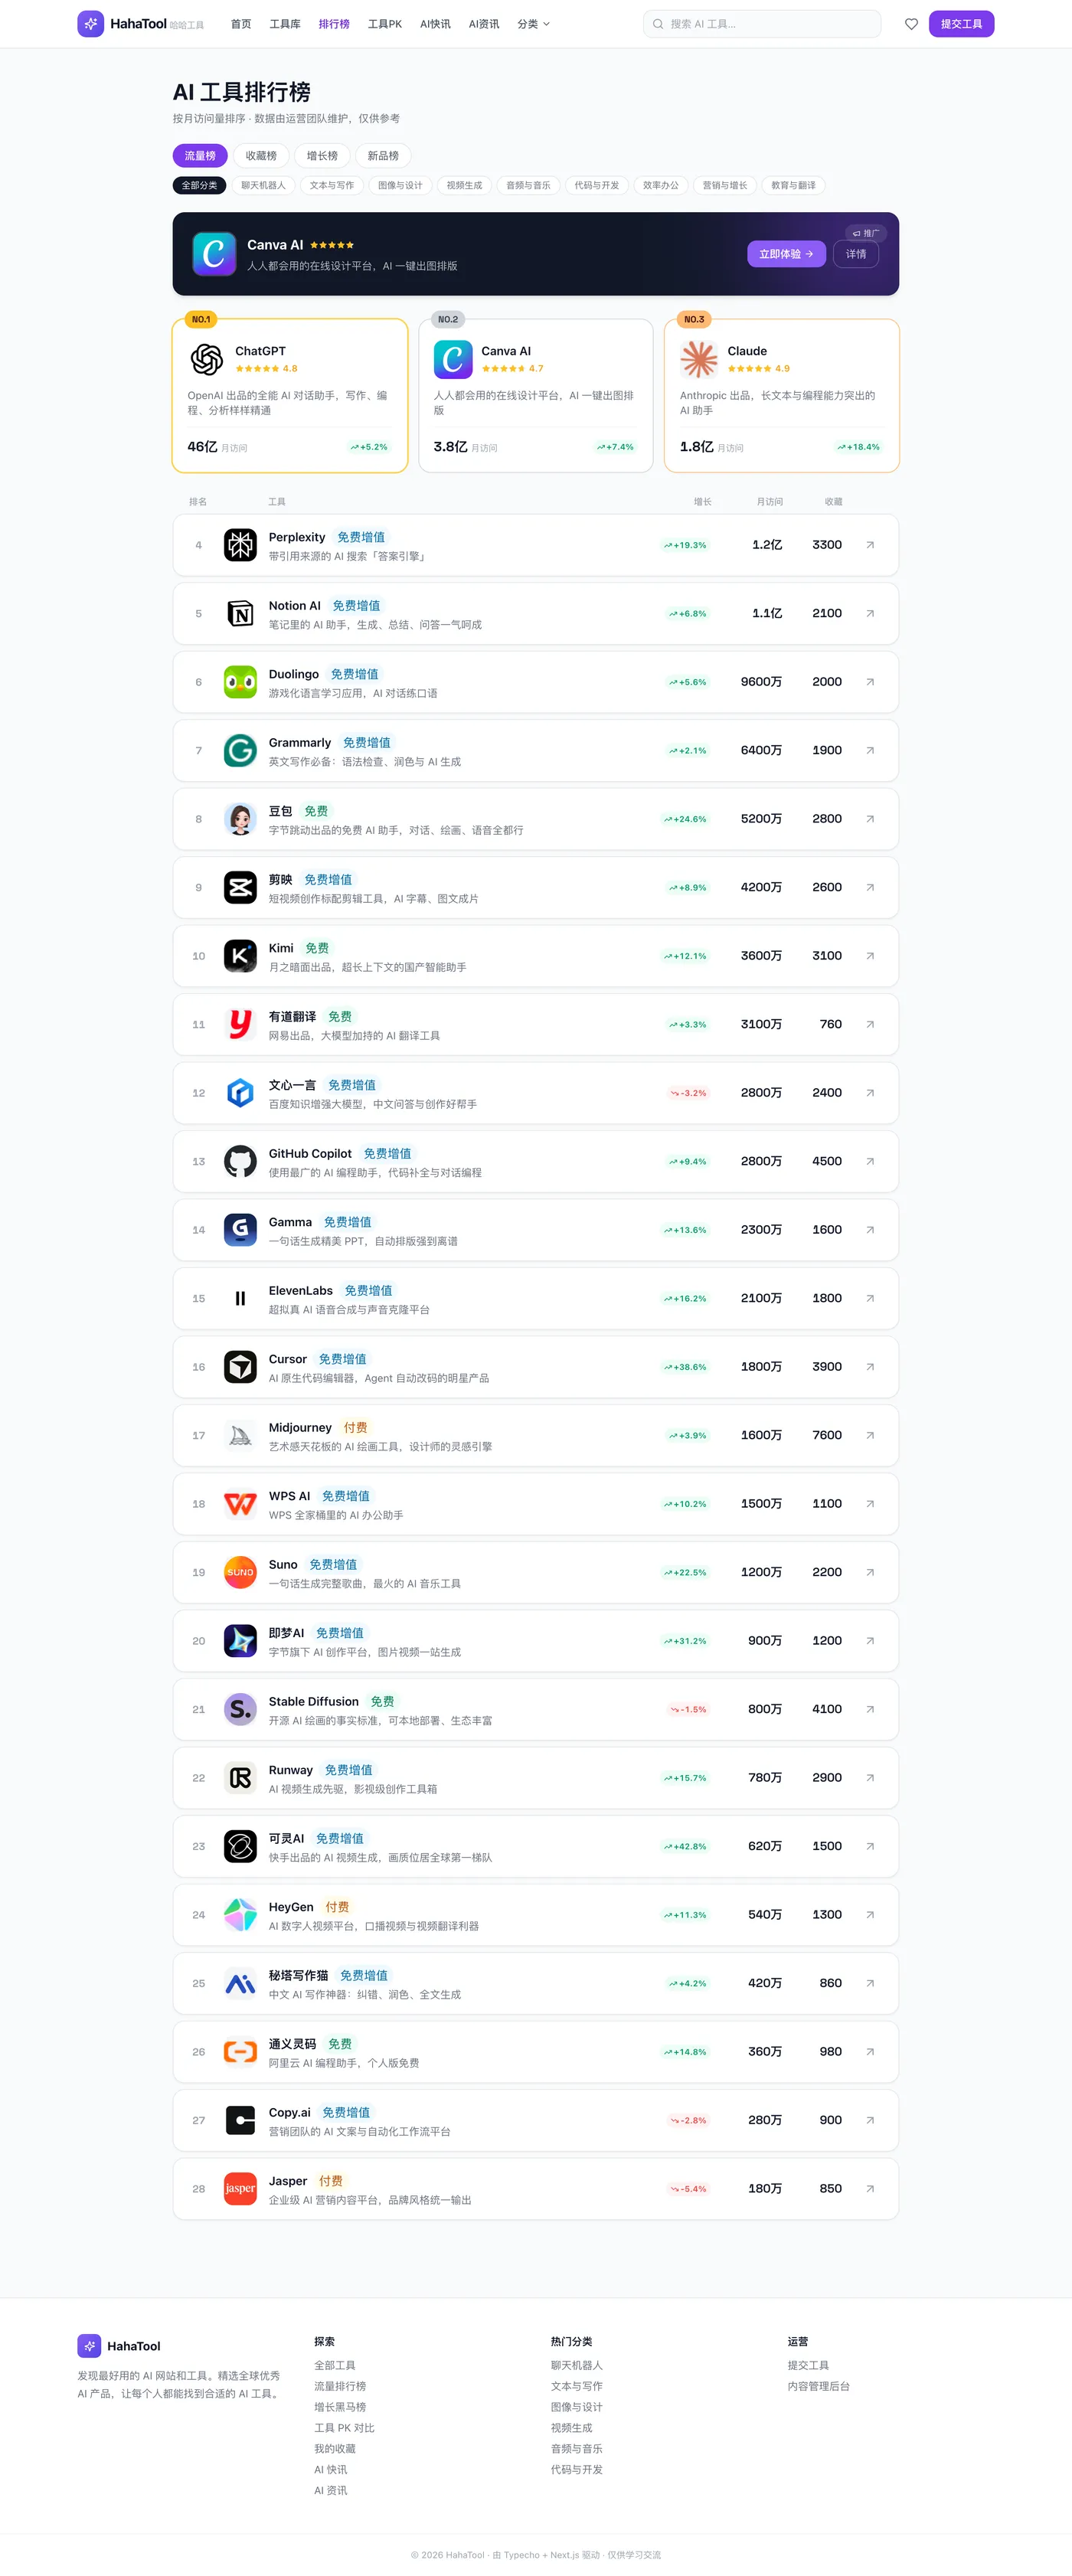Click the Duolingo green owl icon
1072x2576 pixels.
coord(240,682)
